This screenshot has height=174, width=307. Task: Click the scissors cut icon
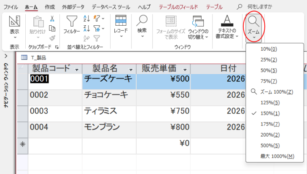[52, 19]
